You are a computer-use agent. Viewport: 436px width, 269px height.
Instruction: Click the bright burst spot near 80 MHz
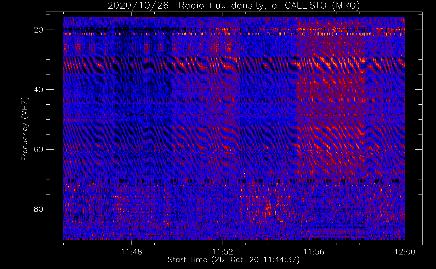click(268, 206)
